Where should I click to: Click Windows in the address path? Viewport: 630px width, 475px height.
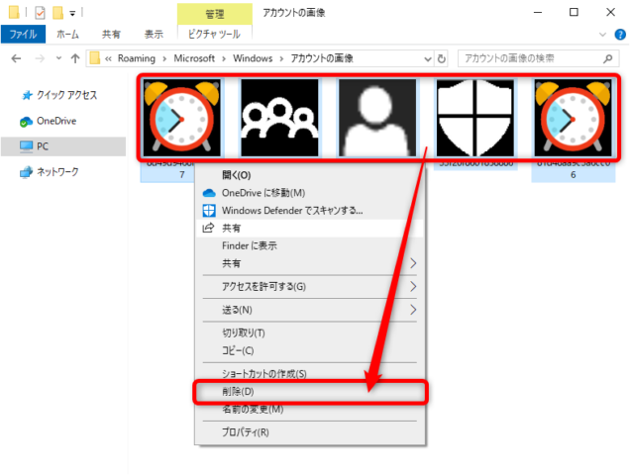click(x=253, y=58)
